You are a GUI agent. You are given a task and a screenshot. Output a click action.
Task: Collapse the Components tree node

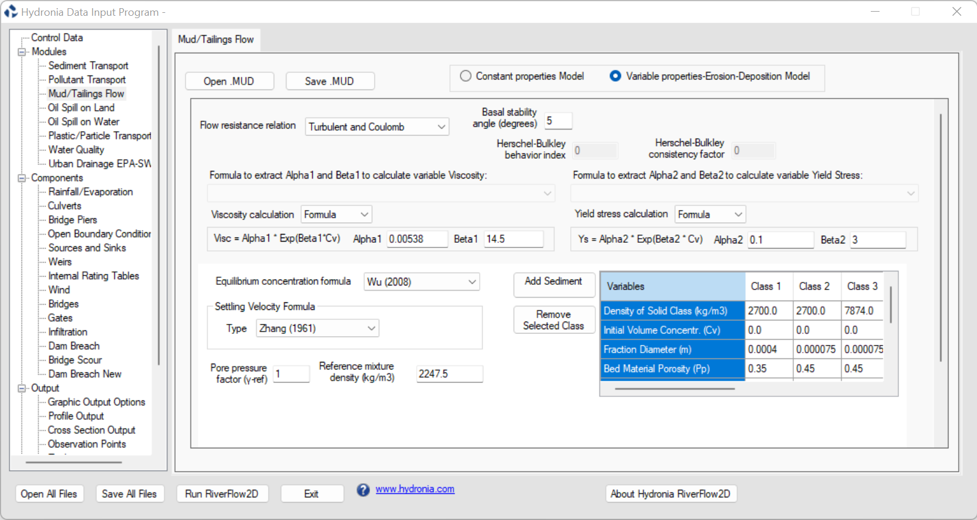tap(22, 178)
